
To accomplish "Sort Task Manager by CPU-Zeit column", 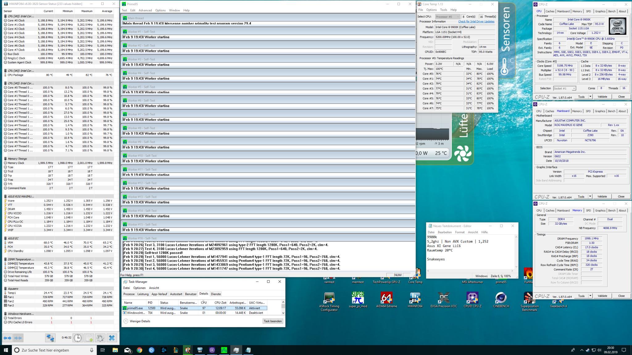I will [220, 303].
